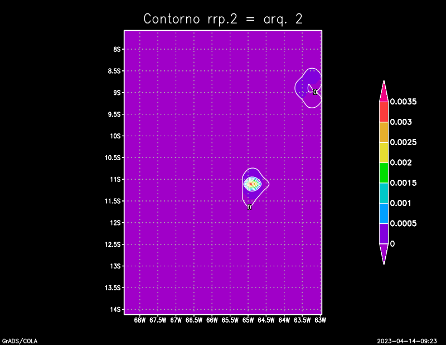Click the 0.0035 colorbar label
Screen dimensions: 446x345
pyautogui.click(x=403, y=102)
